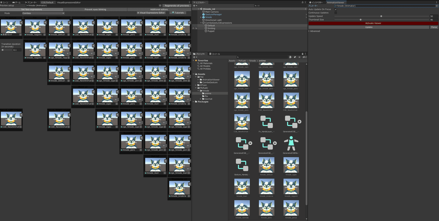Click Visual Expressions Editor button
The image size is (439, 221).
151,13
